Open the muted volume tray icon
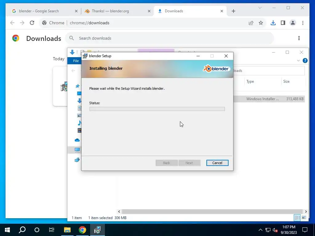 (275, 230)
